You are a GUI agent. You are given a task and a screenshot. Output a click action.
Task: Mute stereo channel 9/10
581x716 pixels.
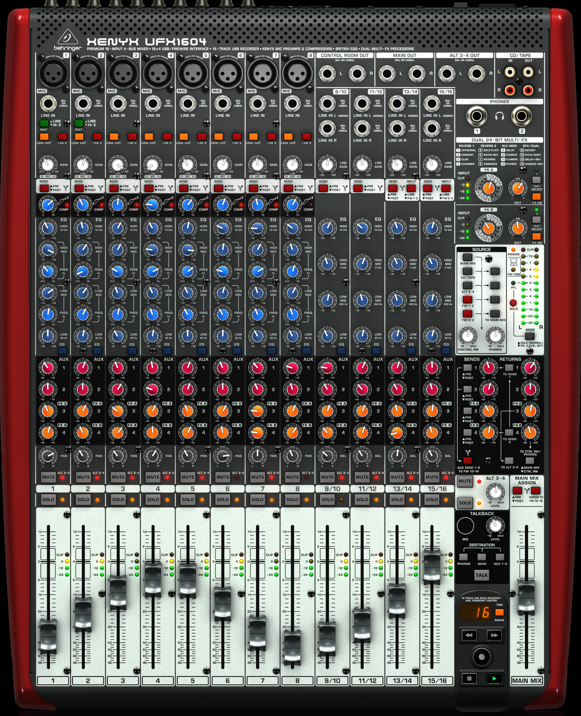tap(327, 477)
